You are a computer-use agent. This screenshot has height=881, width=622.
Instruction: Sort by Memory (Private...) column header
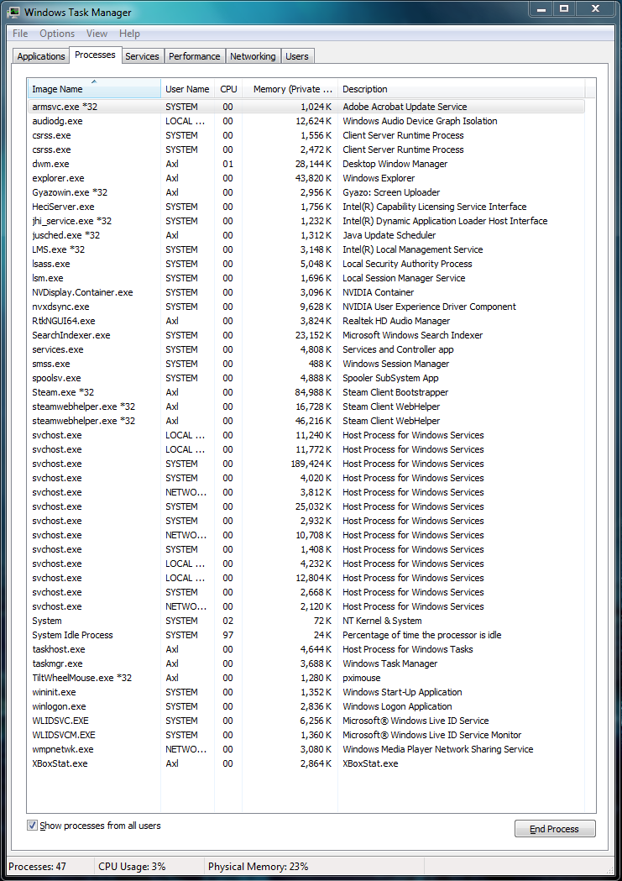click(290, 89)
